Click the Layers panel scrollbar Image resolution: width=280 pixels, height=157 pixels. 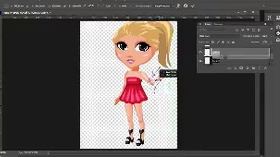tap(272, 56)
